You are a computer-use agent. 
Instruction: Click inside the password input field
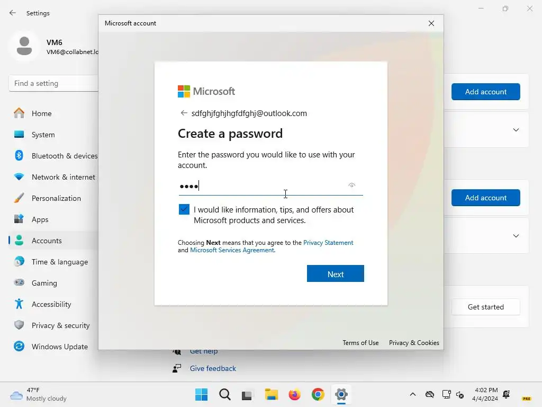coord(270,186)
